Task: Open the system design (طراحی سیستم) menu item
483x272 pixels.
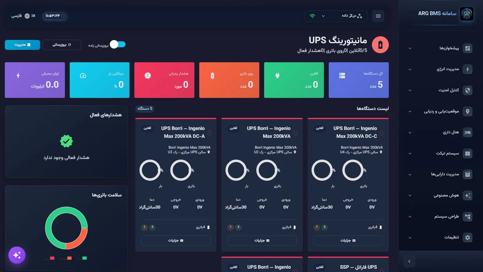Action: (x=441, y=216)
